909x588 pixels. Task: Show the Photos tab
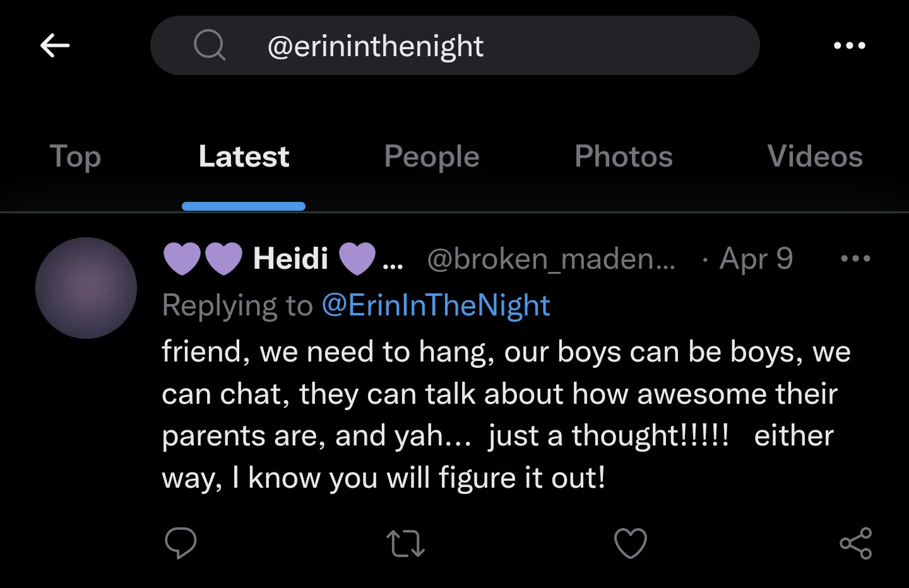(624, 156)
